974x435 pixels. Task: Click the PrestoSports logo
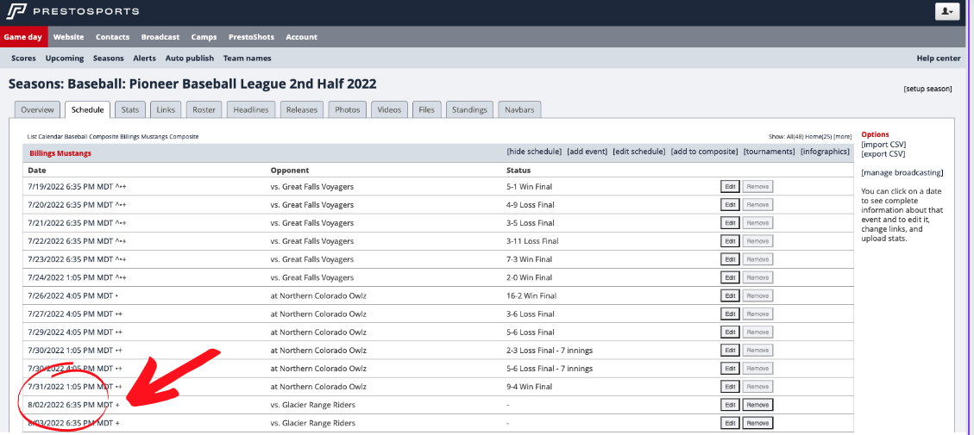[72, 11]
